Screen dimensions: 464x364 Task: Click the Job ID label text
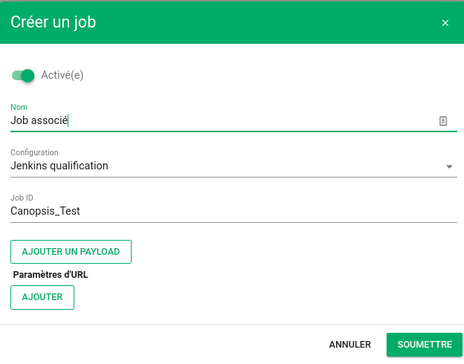click(x=22, y=198)
